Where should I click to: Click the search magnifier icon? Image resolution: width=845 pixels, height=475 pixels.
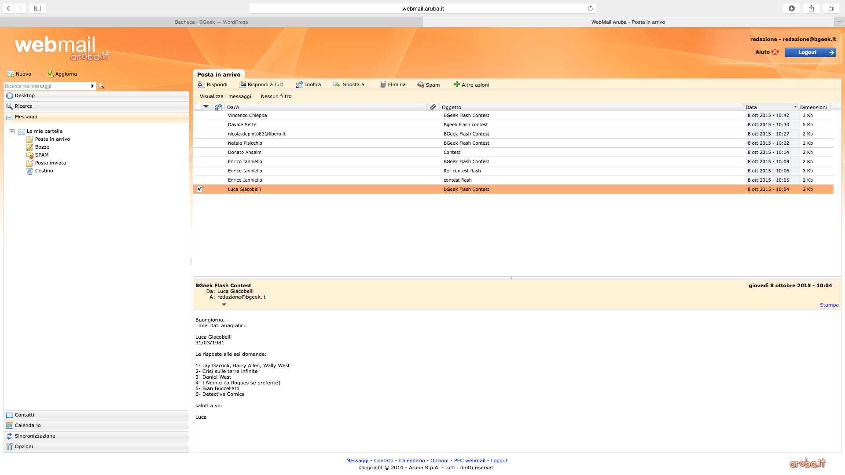pos(102,86)
